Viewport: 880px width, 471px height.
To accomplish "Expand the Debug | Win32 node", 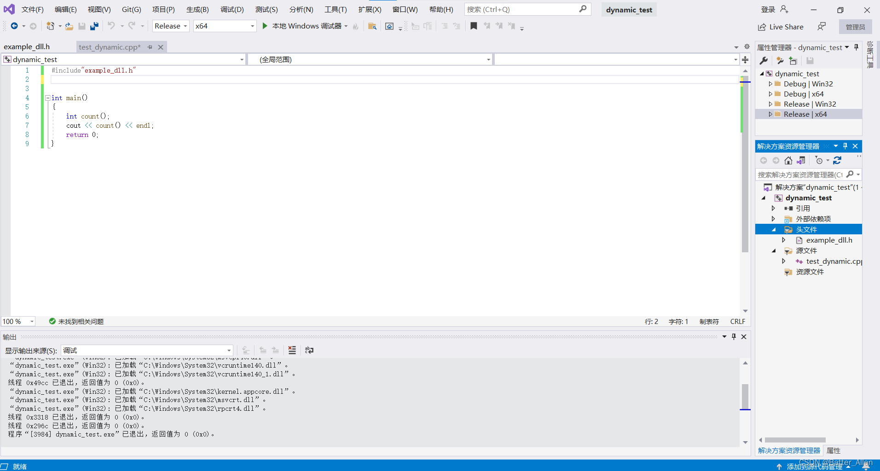I will tap(771, 84).
